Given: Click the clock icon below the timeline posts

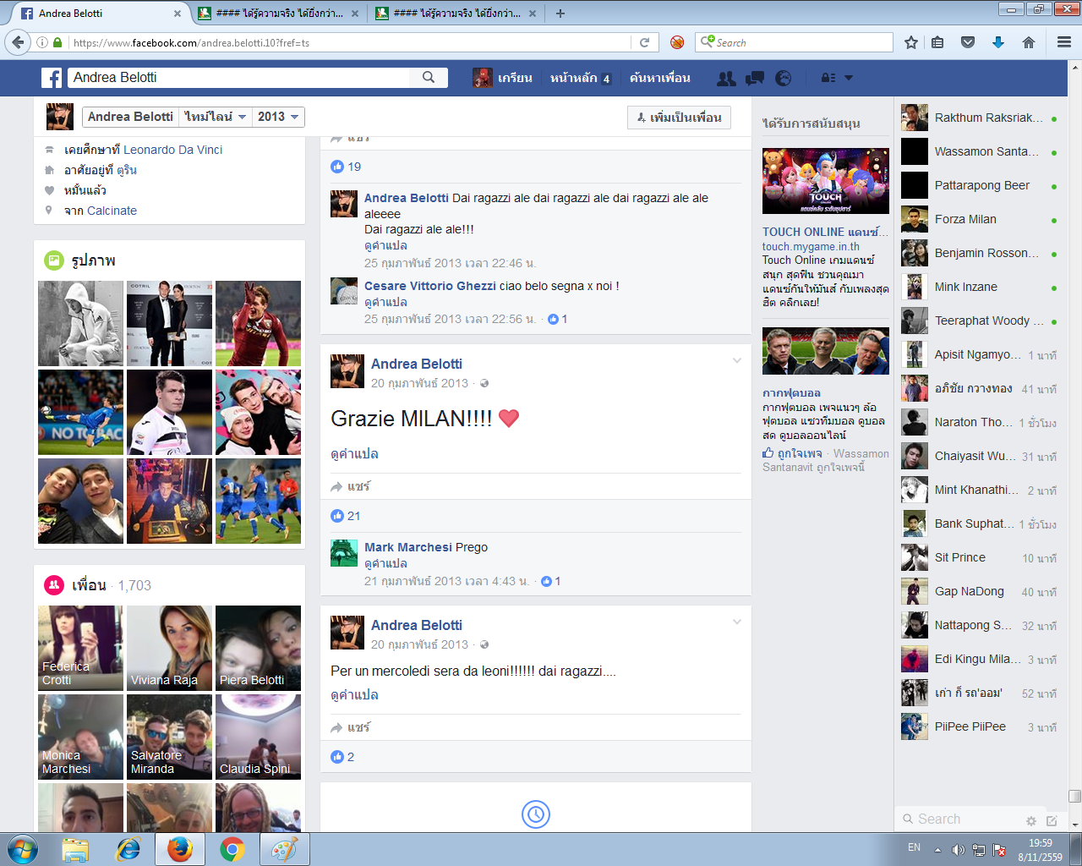Looking at the screenshot, I should point(536,814).
